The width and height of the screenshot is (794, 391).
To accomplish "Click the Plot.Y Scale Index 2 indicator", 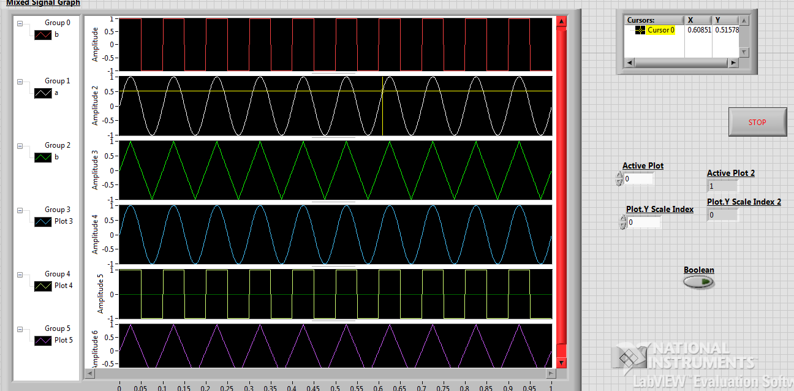I will [x=722, y=215].
